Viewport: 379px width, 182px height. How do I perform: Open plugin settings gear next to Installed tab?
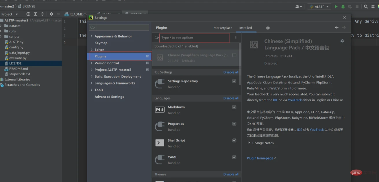[x=268, y=28]
